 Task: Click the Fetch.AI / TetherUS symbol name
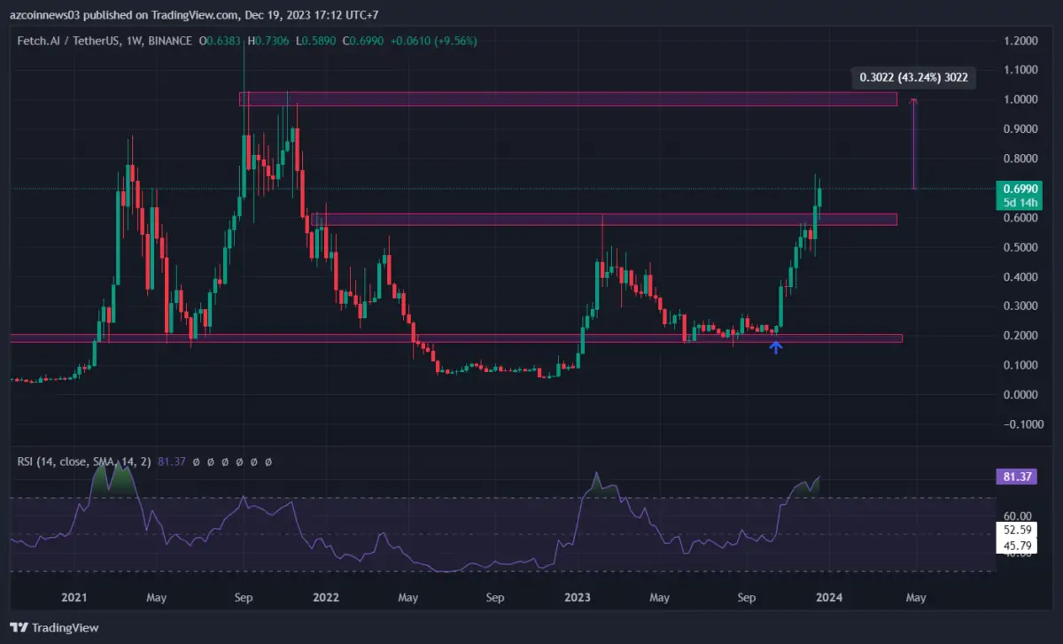66,41
